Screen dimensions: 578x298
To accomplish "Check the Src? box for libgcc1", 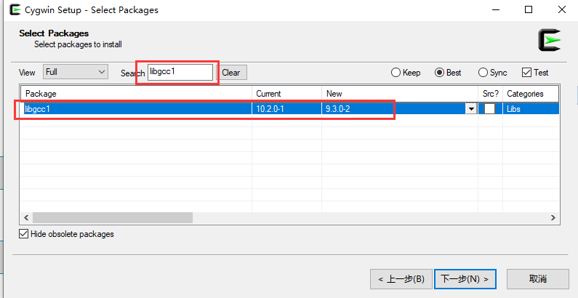I will tap(489, 109).
